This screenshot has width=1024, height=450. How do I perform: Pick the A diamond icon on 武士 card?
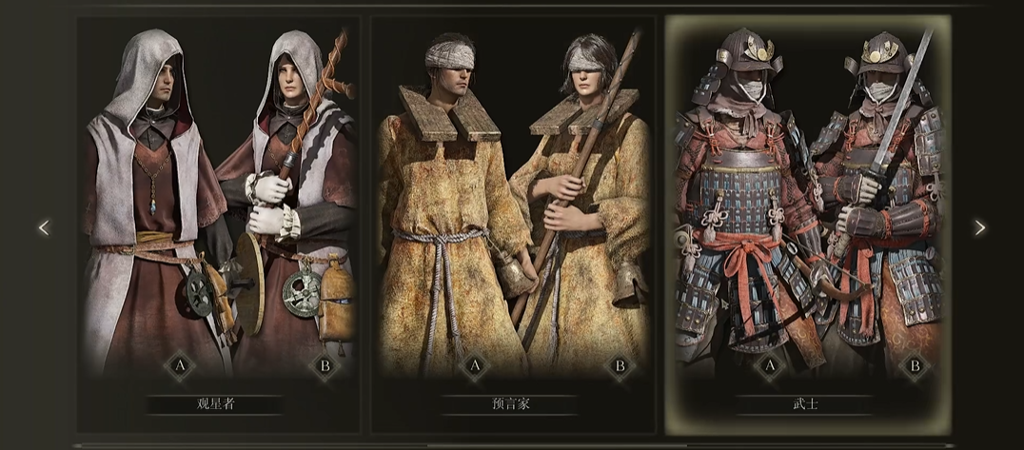(x=769, y=366)
